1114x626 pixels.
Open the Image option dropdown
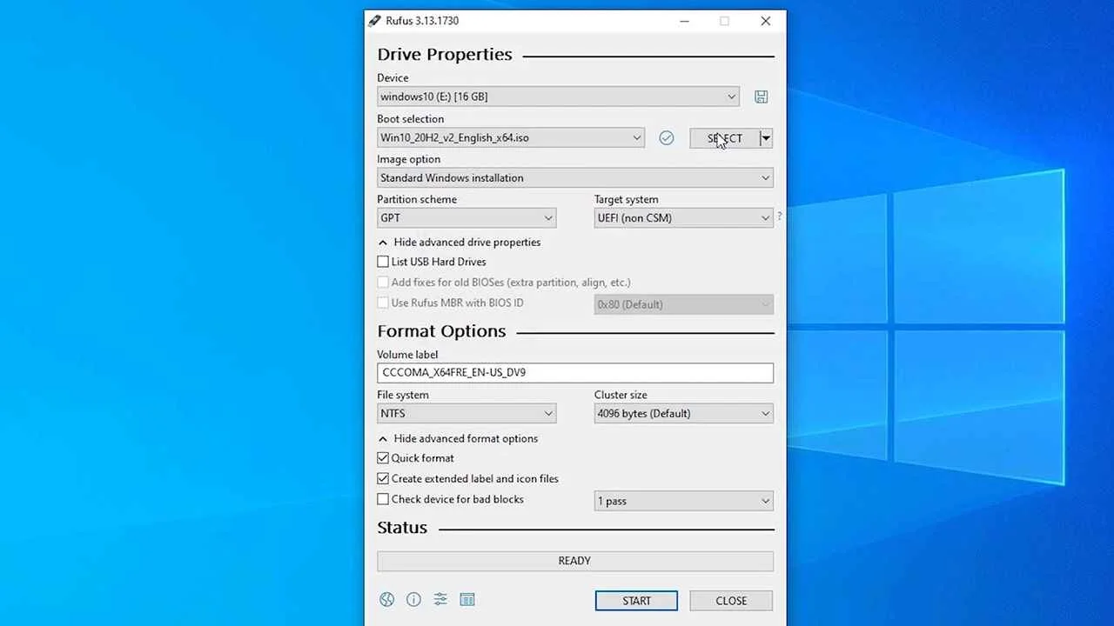point(575,178)
